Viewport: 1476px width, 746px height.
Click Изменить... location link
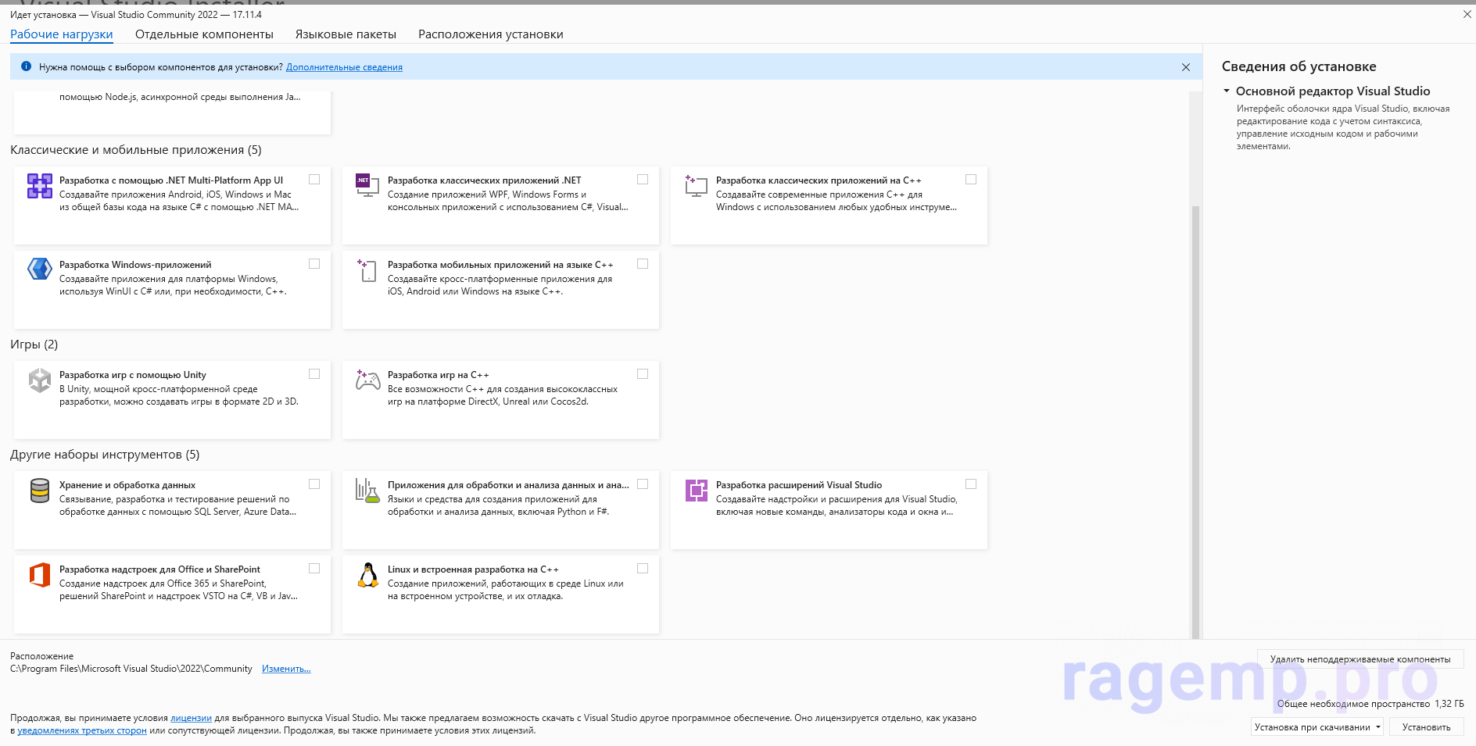[286, 669]
